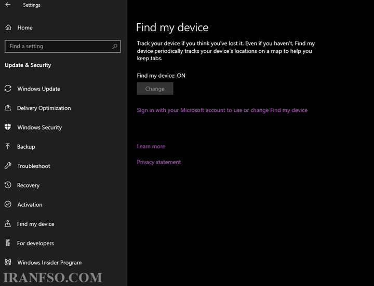Click the Troubleshoot wrench icon
The image size is (374, 286).
click(x=8, y=166)
